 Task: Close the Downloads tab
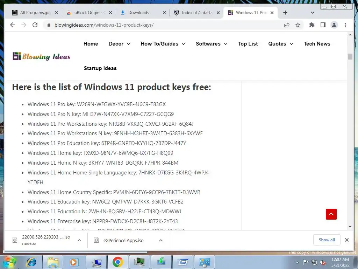pos(164,13)
